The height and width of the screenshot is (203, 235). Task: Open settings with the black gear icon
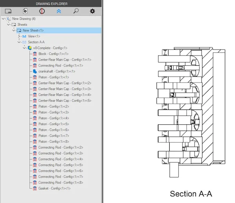[92, 11]
